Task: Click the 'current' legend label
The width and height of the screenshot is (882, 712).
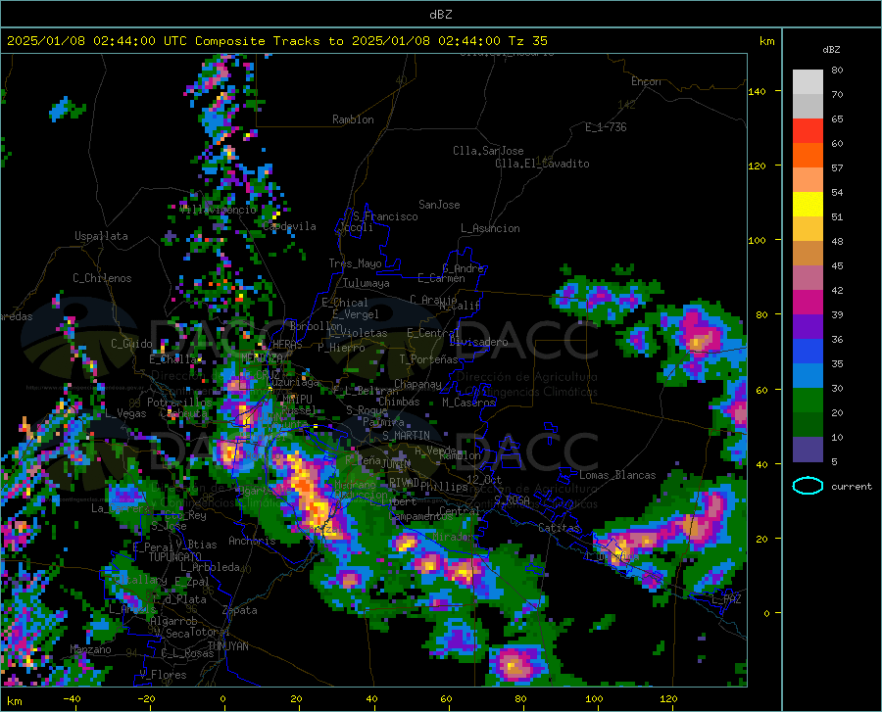Action: (x=852, y=487)
